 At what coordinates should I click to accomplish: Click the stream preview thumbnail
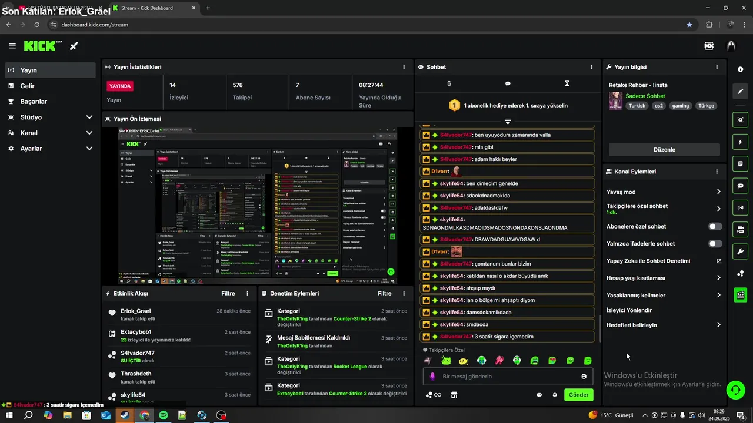click(258, 206)
